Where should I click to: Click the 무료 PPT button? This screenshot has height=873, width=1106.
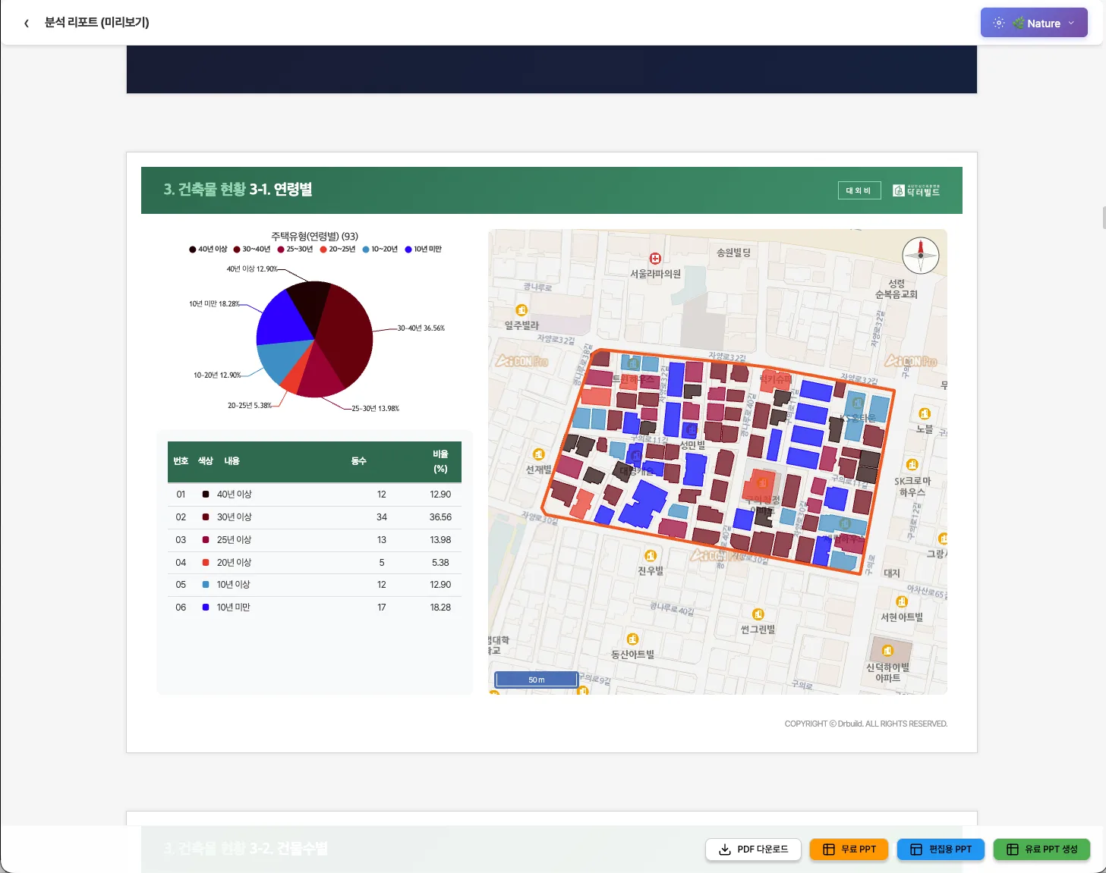[849, 849]
